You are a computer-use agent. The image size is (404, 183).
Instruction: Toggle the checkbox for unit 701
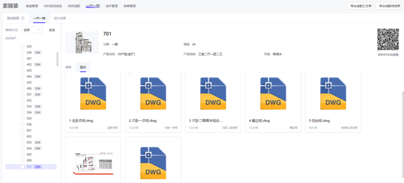coord(22,167)
